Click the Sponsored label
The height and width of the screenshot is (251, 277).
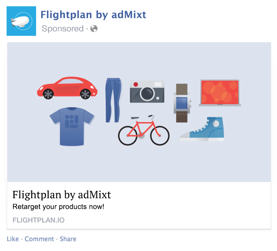63,28
